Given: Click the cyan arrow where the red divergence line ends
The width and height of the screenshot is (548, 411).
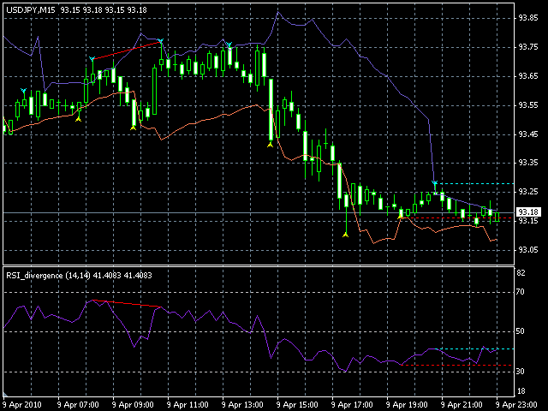Looking at the screenshot, I should click(x=160, y=41).
